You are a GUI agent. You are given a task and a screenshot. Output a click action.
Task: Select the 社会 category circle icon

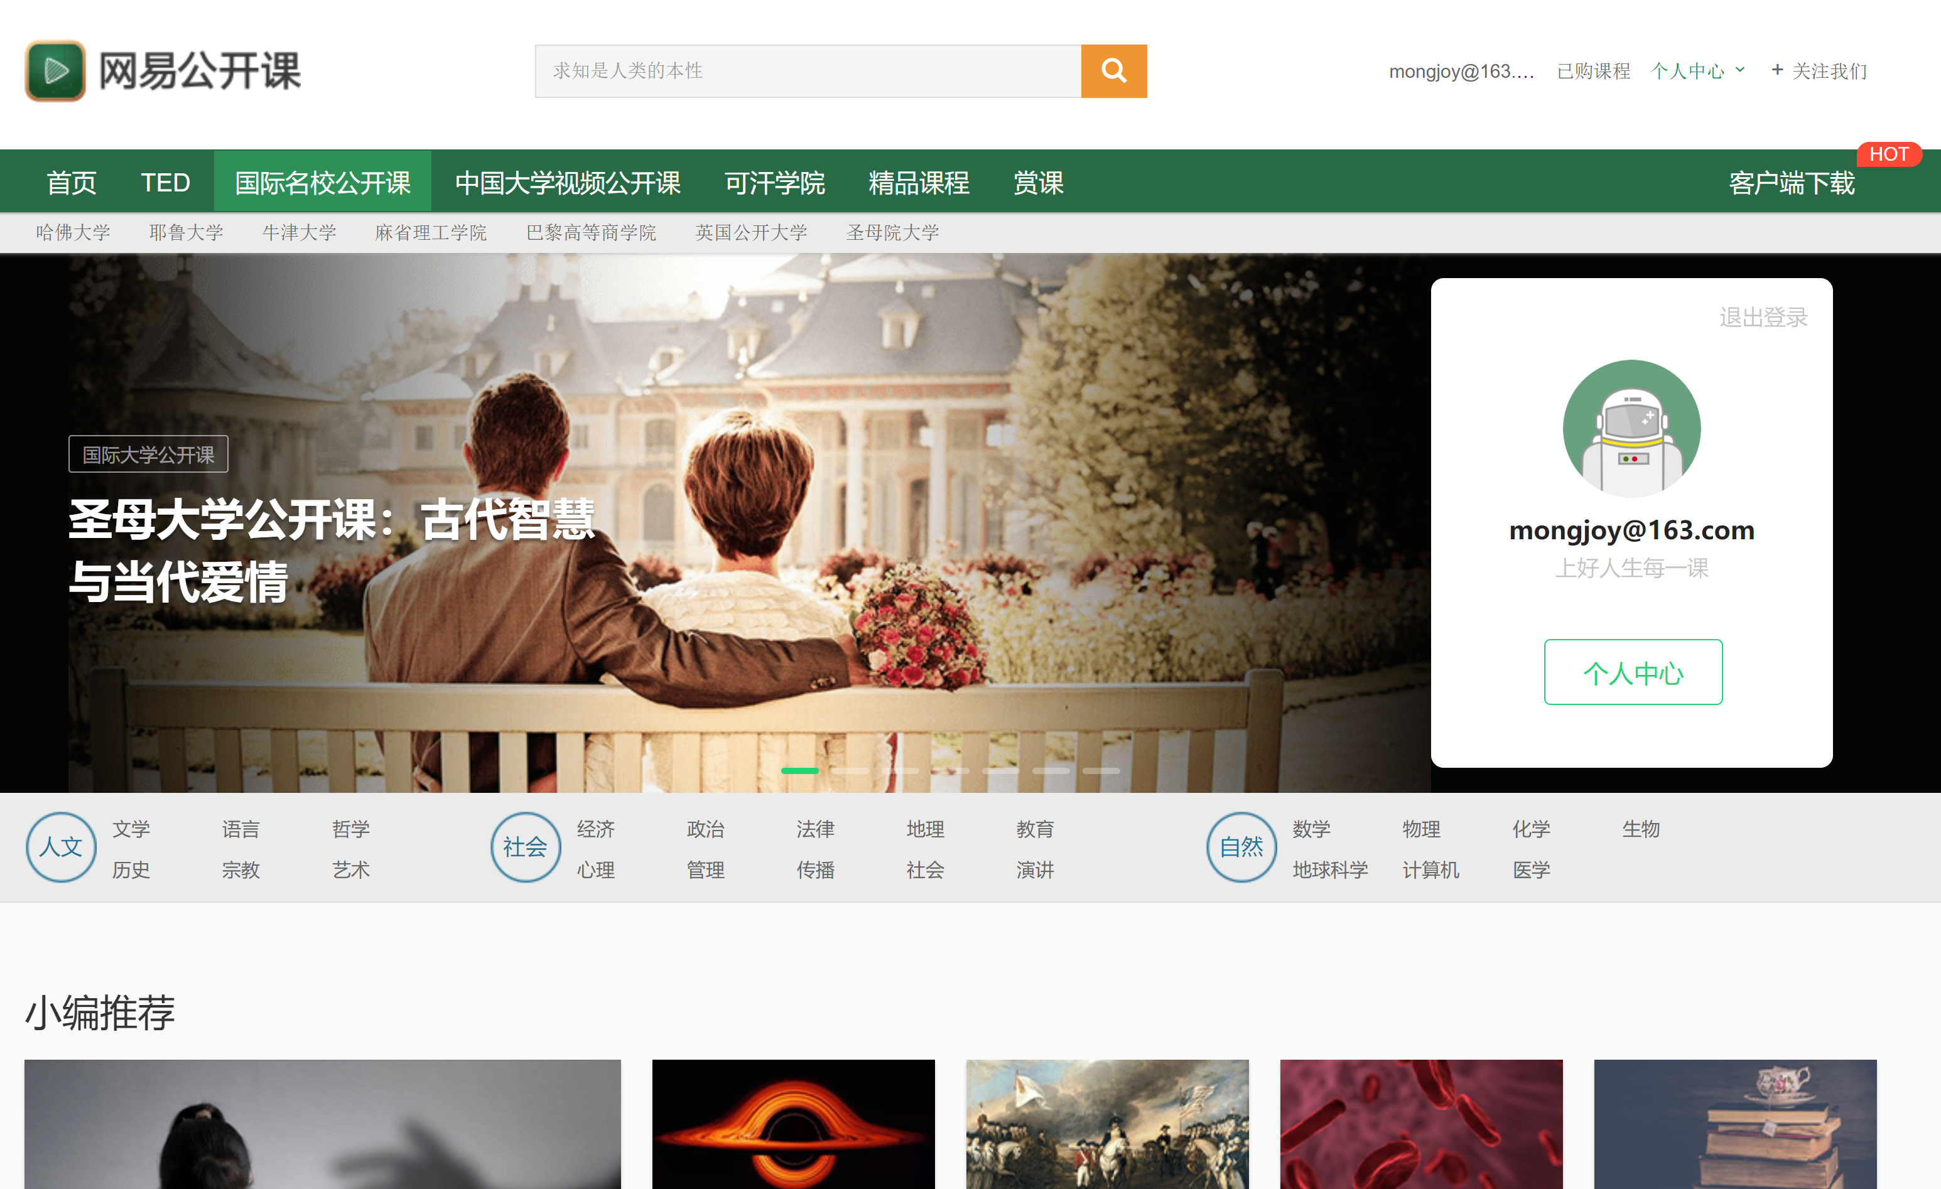[526, 846]
